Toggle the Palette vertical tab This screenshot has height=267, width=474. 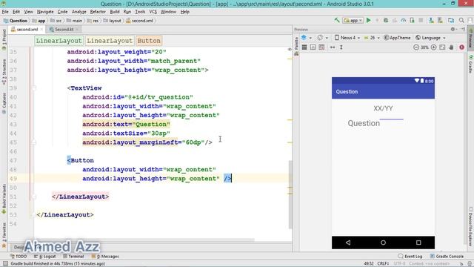(x=296, y=46)
